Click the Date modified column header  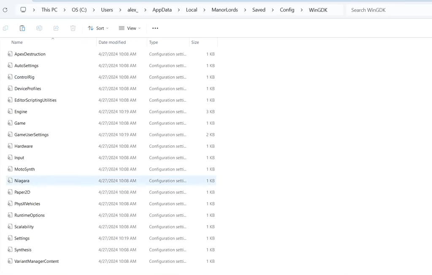click(x=113, y=42)
